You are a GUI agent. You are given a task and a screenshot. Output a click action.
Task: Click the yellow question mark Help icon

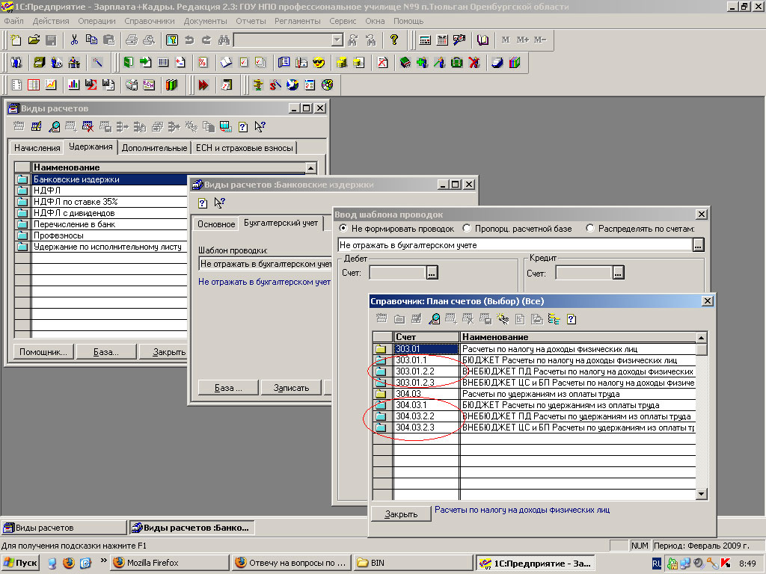tap(394, 40)
